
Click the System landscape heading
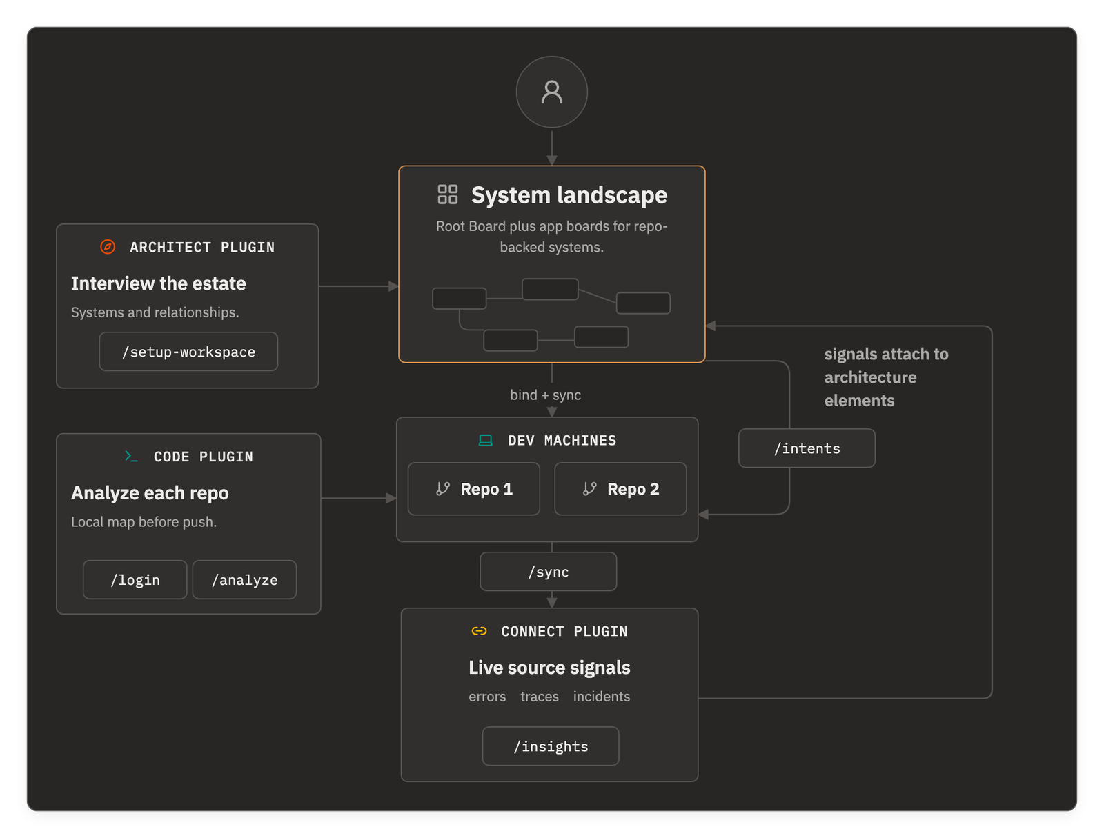569,195
